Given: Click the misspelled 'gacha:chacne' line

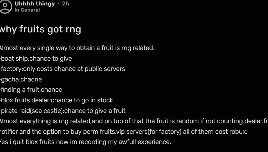Looking at the screenshot, I should click(x=21, y=79).
